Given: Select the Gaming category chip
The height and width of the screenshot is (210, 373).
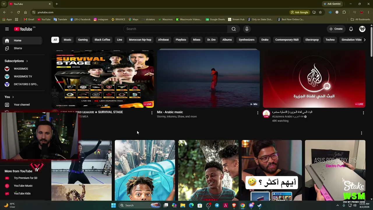Looking at the screenshot, I should (83, 40).
